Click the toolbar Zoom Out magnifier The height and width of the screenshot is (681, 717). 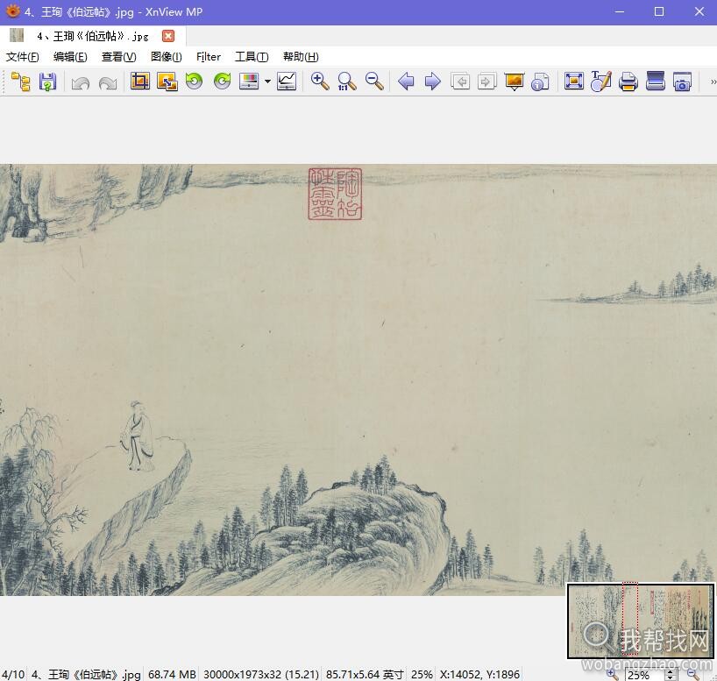[374, 82]
